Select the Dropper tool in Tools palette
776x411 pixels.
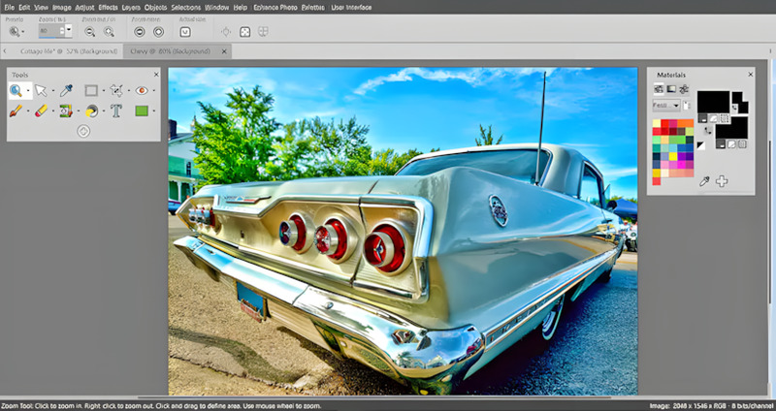67,91
